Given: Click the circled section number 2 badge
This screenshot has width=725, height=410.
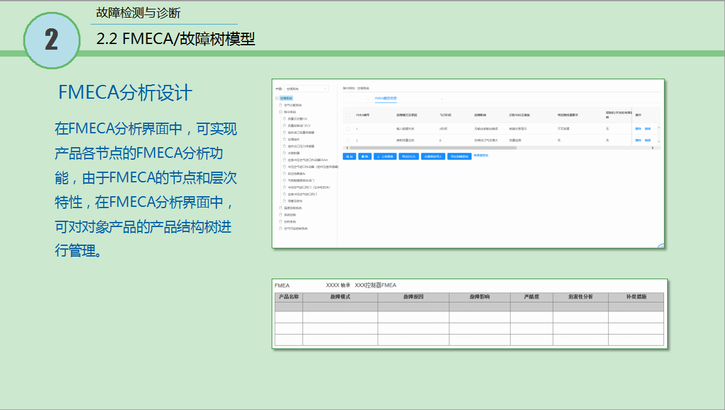Looking at the screenshot, I should [52, 40].
